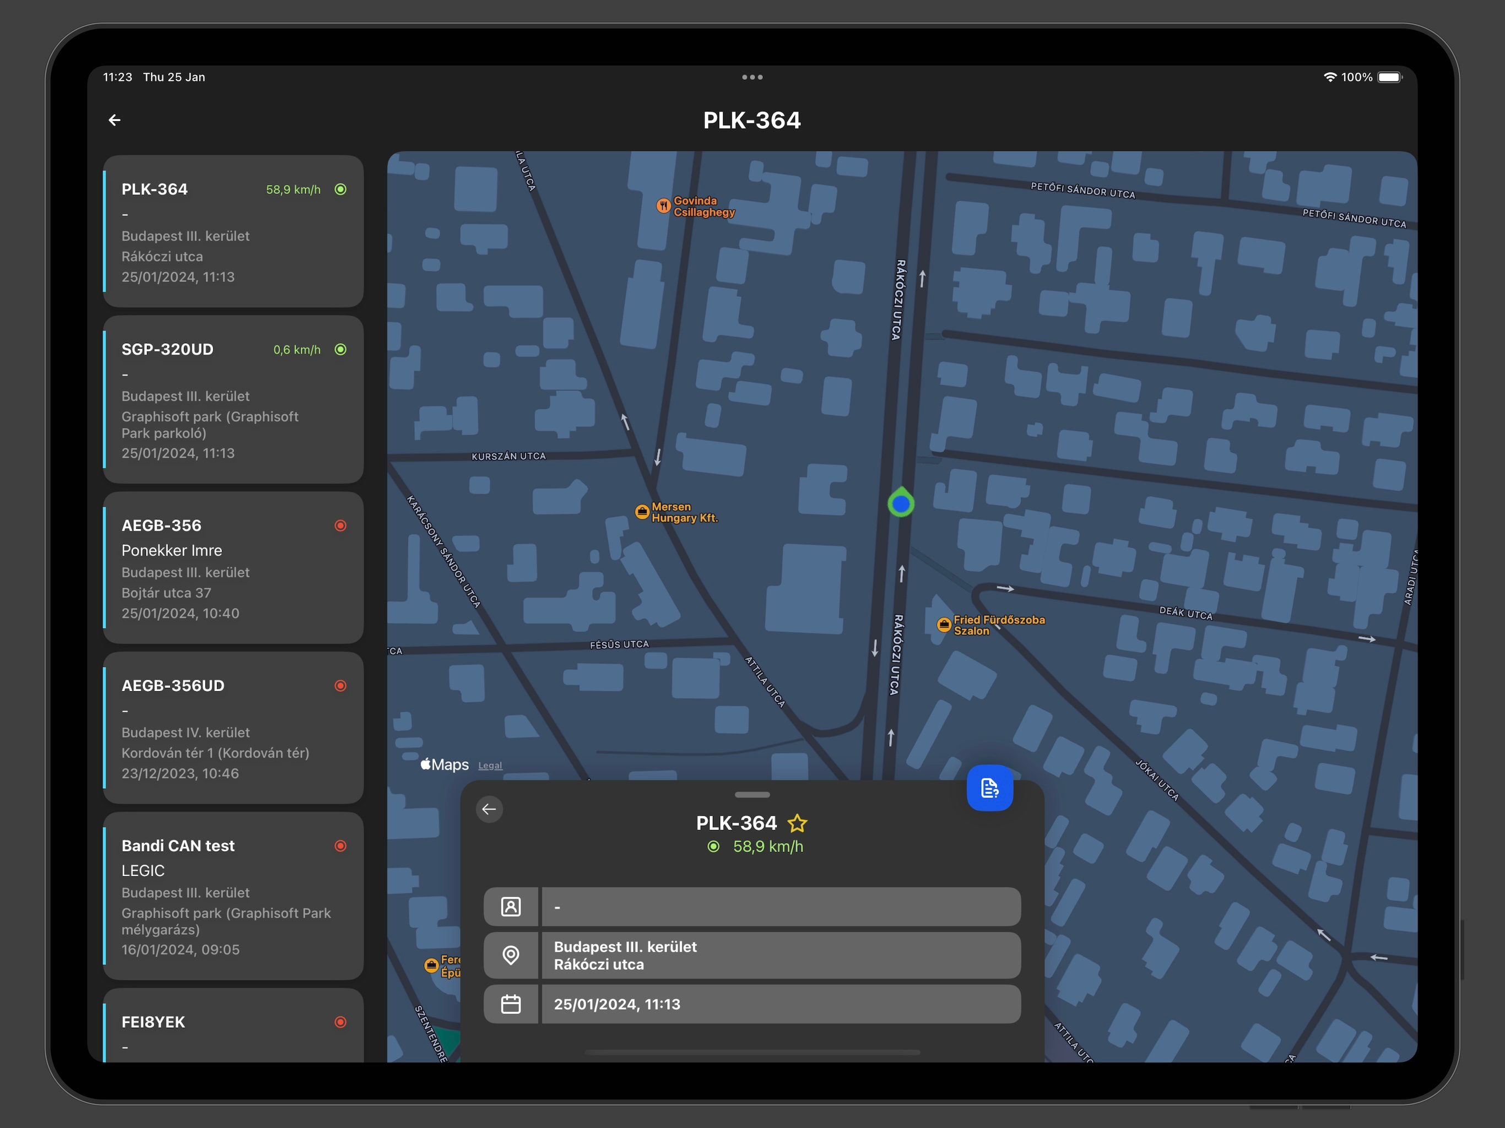This screenshot has height=1128, width=1505.
Task: Open the Maps Legal link
Action: pyautogui.click(x=490, y=766)
